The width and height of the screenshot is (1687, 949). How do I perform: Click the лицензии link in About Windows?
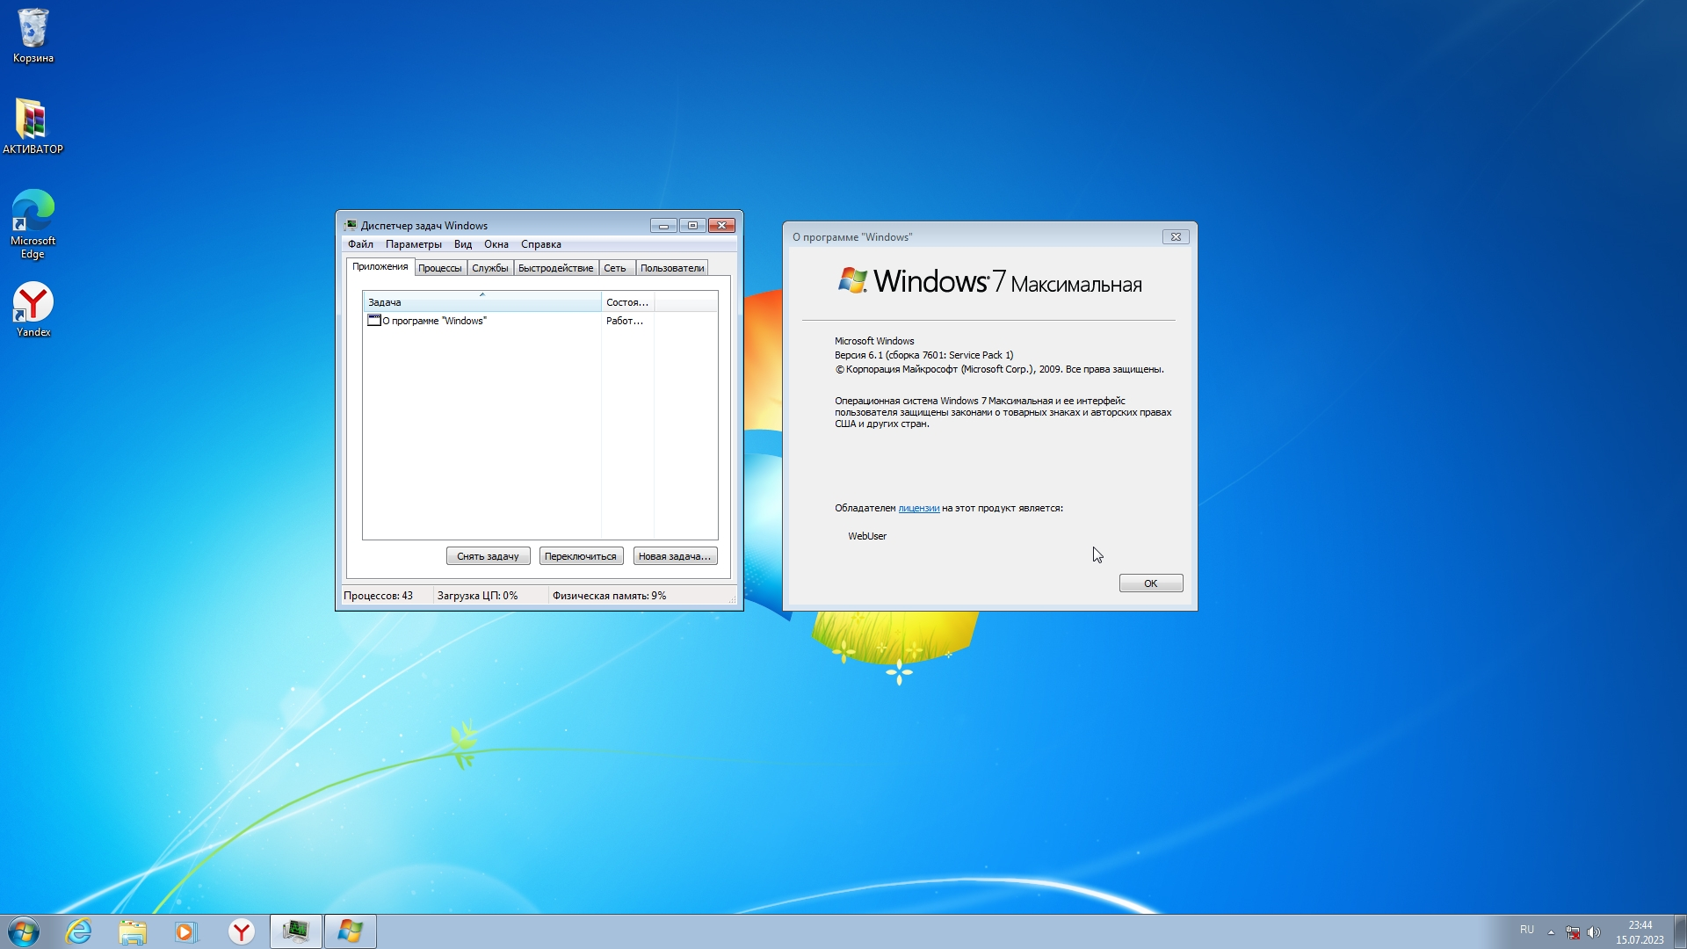click(918, 508)
